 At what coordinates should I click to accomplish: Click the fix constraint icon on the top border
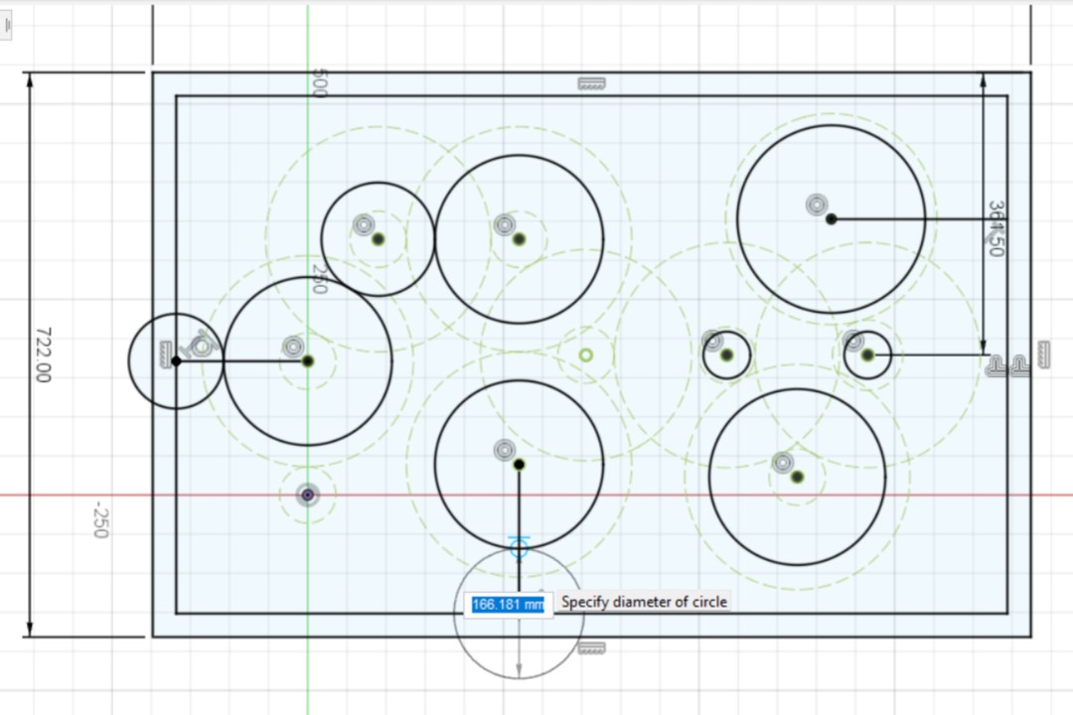[x=591, y=82]
